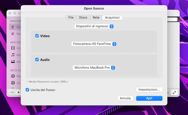188x115 pixels.
Task: Click the play button in VLC main window
Action: coord(18,92)
